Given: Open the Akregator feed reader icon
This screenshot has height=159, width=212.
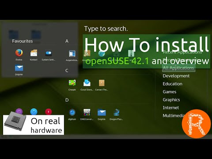Looking at the screenshot, I should tap(87, 56).
